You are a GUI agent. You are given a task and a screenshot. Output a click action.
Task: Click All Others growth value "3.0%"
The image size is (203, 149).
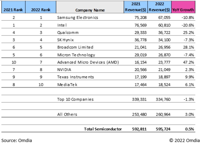click(x=189, y=114)
